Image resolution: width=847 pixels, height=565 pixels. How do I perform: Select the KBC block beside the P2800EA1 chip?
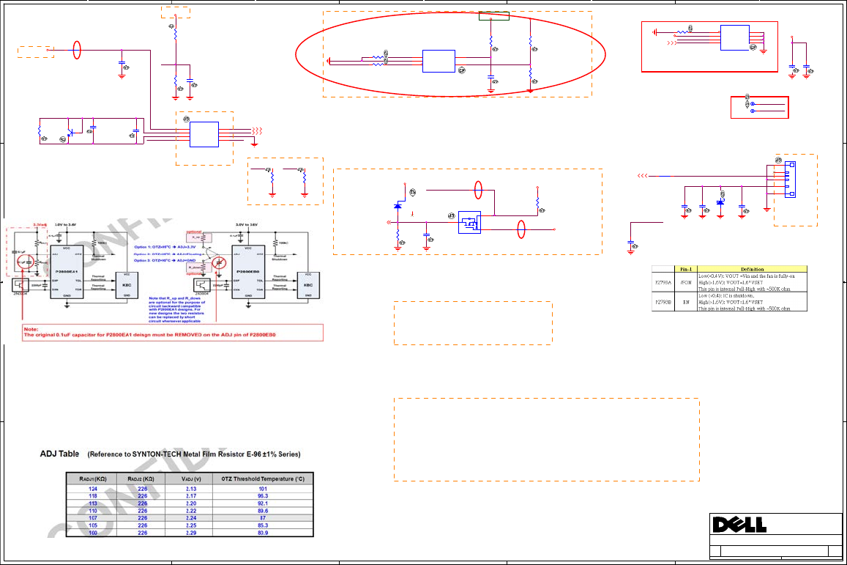127,285
